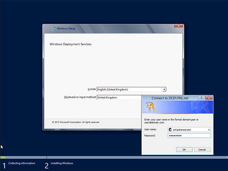Screen dimensions: 228x171
Task: Click OK to confirm credentials
Action: 184,149
